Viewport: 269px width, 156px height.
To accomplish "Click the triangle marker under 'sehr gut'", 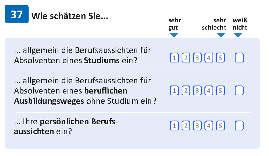I will point(174,35).
